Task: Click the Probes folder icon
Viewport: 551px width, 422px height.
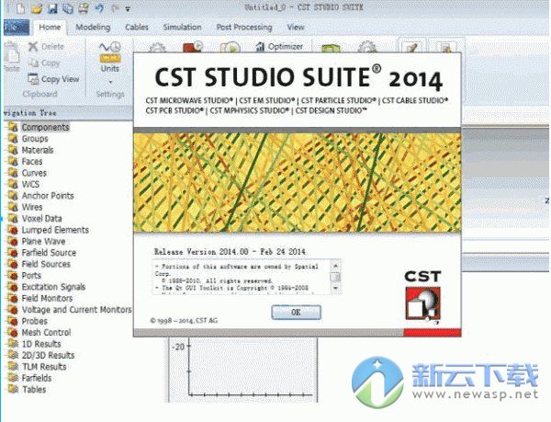Action: [x=13, y=322]
